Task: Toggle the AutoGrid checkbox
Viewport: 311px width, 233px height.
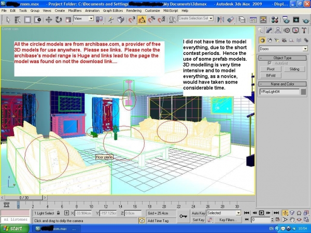Action: click(x=270, y=63)
